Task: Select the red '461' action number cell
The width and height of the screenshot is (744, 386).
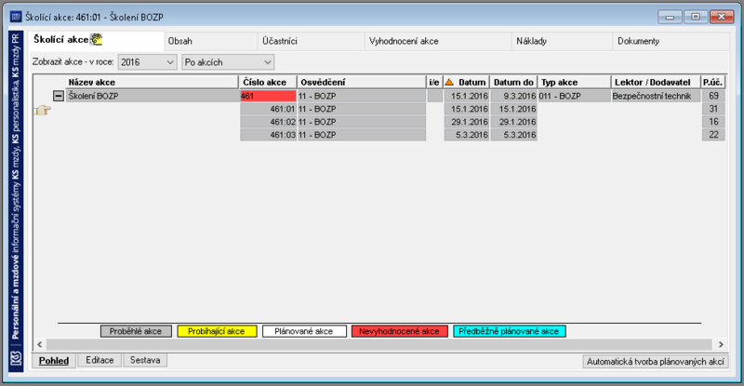Action: click(x=268, y=96)
